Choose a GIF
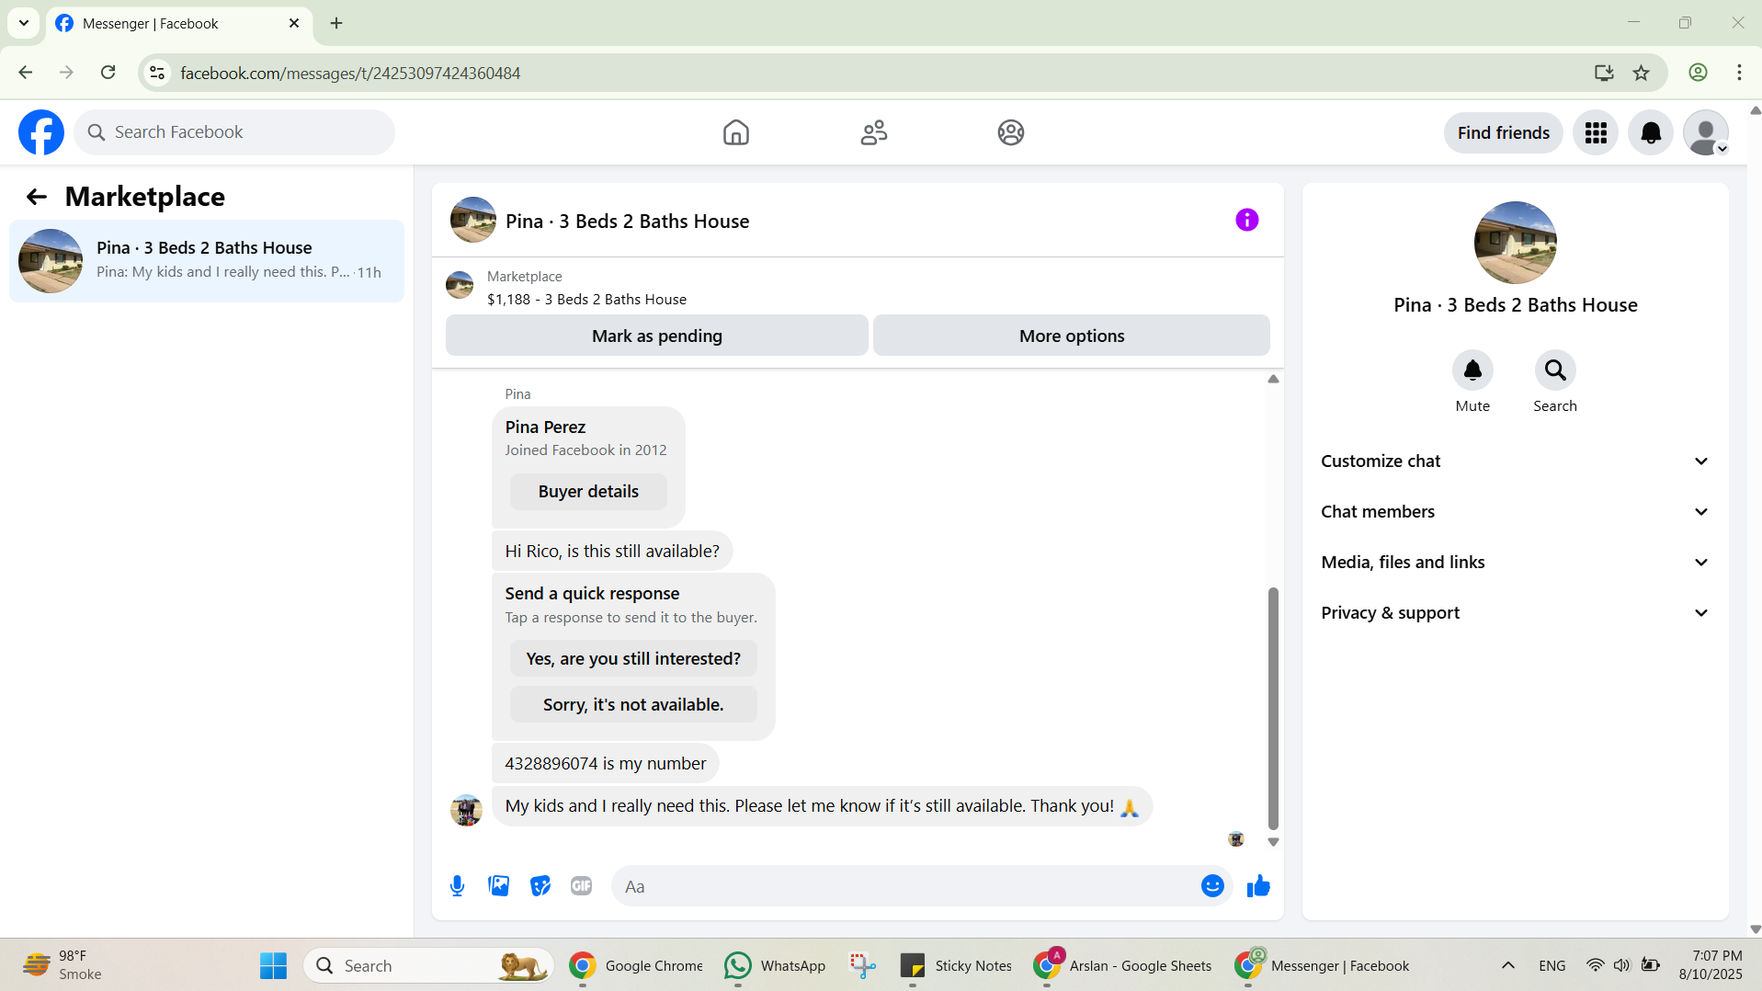The image size is (1762, 991). 581,886
